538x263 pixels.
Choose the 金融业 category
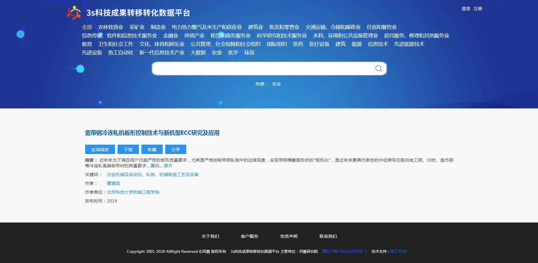click(x=171, y=36)
